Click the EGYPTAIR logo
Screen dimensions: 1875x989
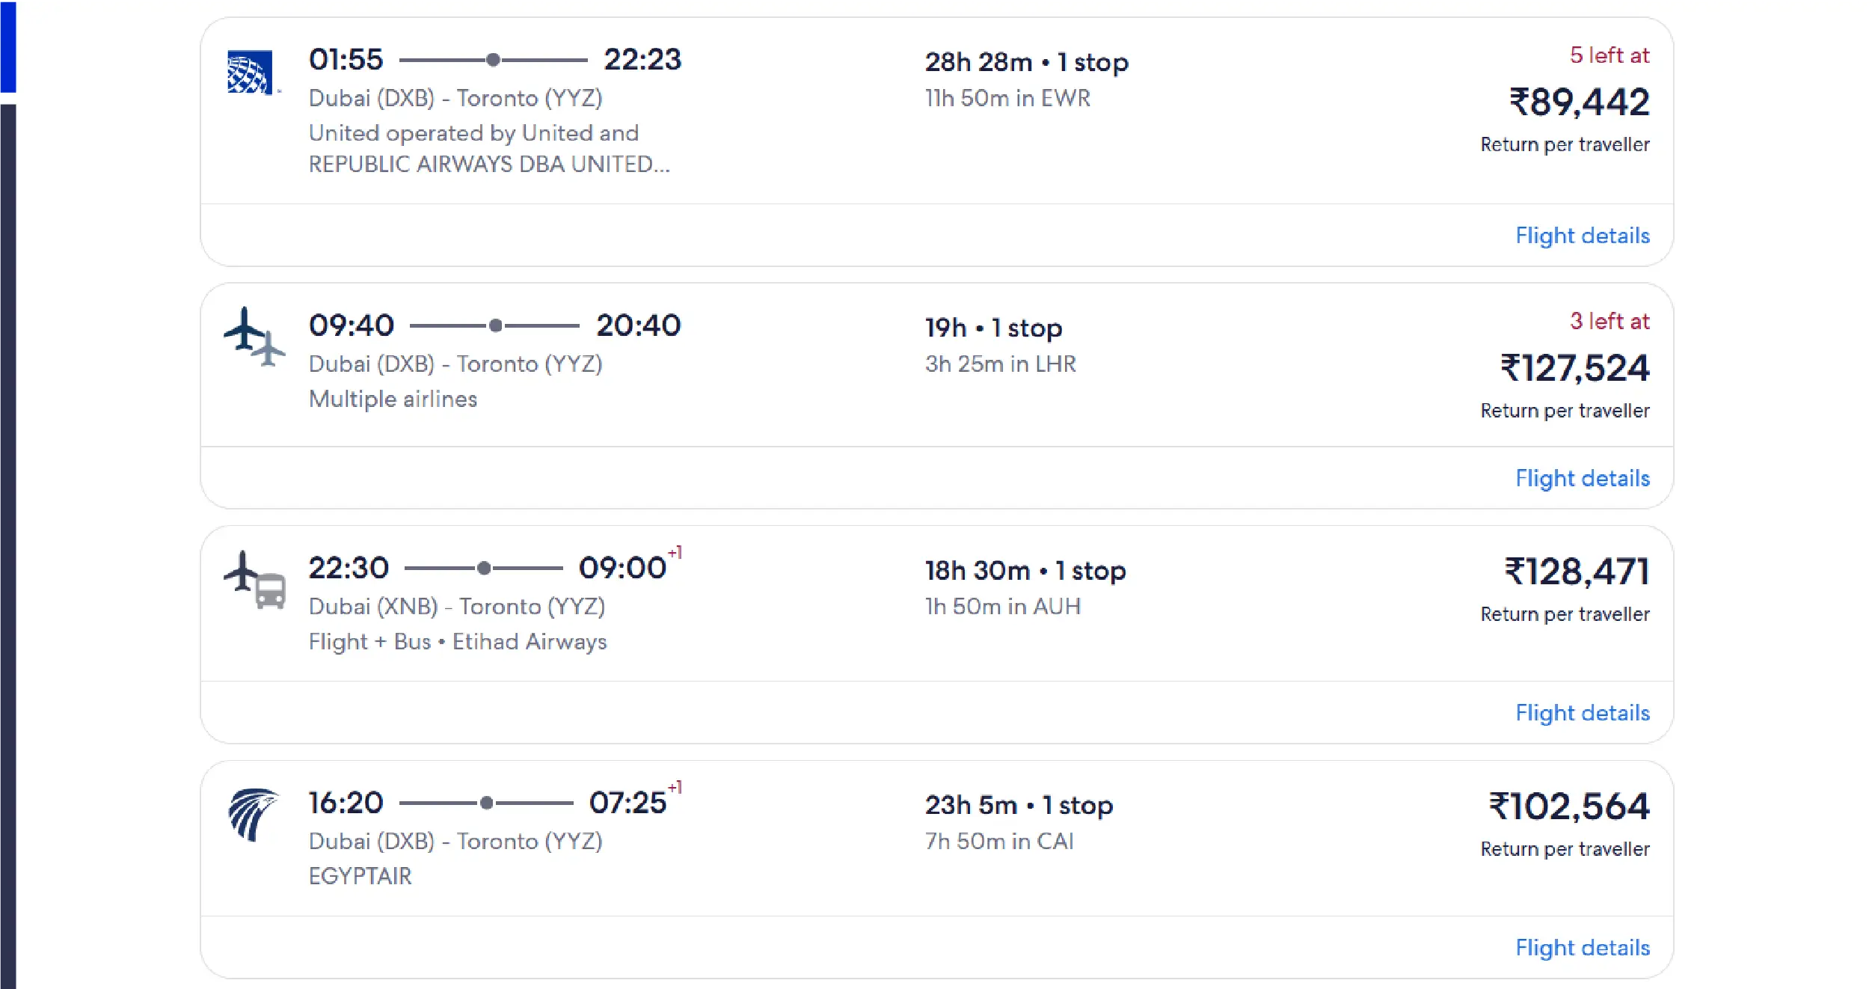point(253,814)
